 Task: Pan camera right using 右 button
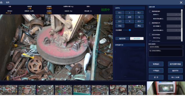(x=139, y=17)
